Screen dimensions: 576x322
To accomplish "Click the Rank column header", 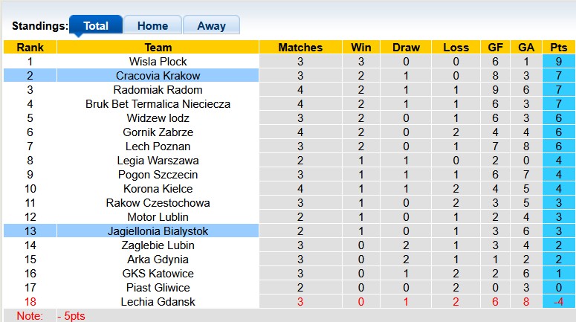I will click(x=30, y=48).
